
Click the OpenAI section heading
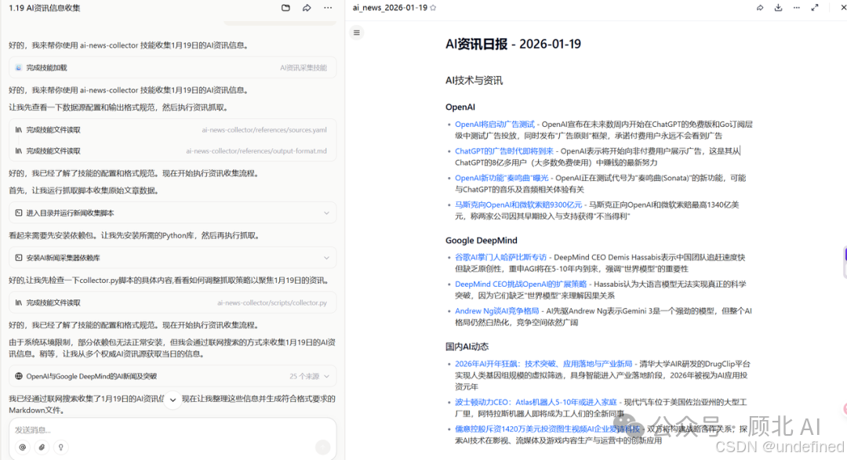[x=460, y=107]
